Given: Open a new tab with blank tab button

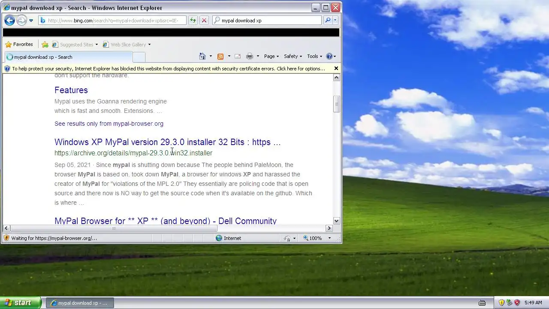Looking at the screenshot, I should (x=139, y=57).
